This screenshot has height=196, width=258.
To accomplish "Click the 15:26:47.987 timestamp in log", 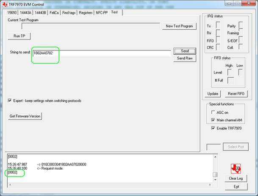I will pyautogui.click(x=17, y=164).
